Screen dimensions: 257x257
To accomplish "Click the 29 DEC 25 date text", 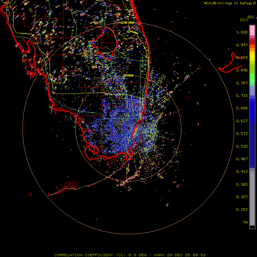I will point(178,255).
